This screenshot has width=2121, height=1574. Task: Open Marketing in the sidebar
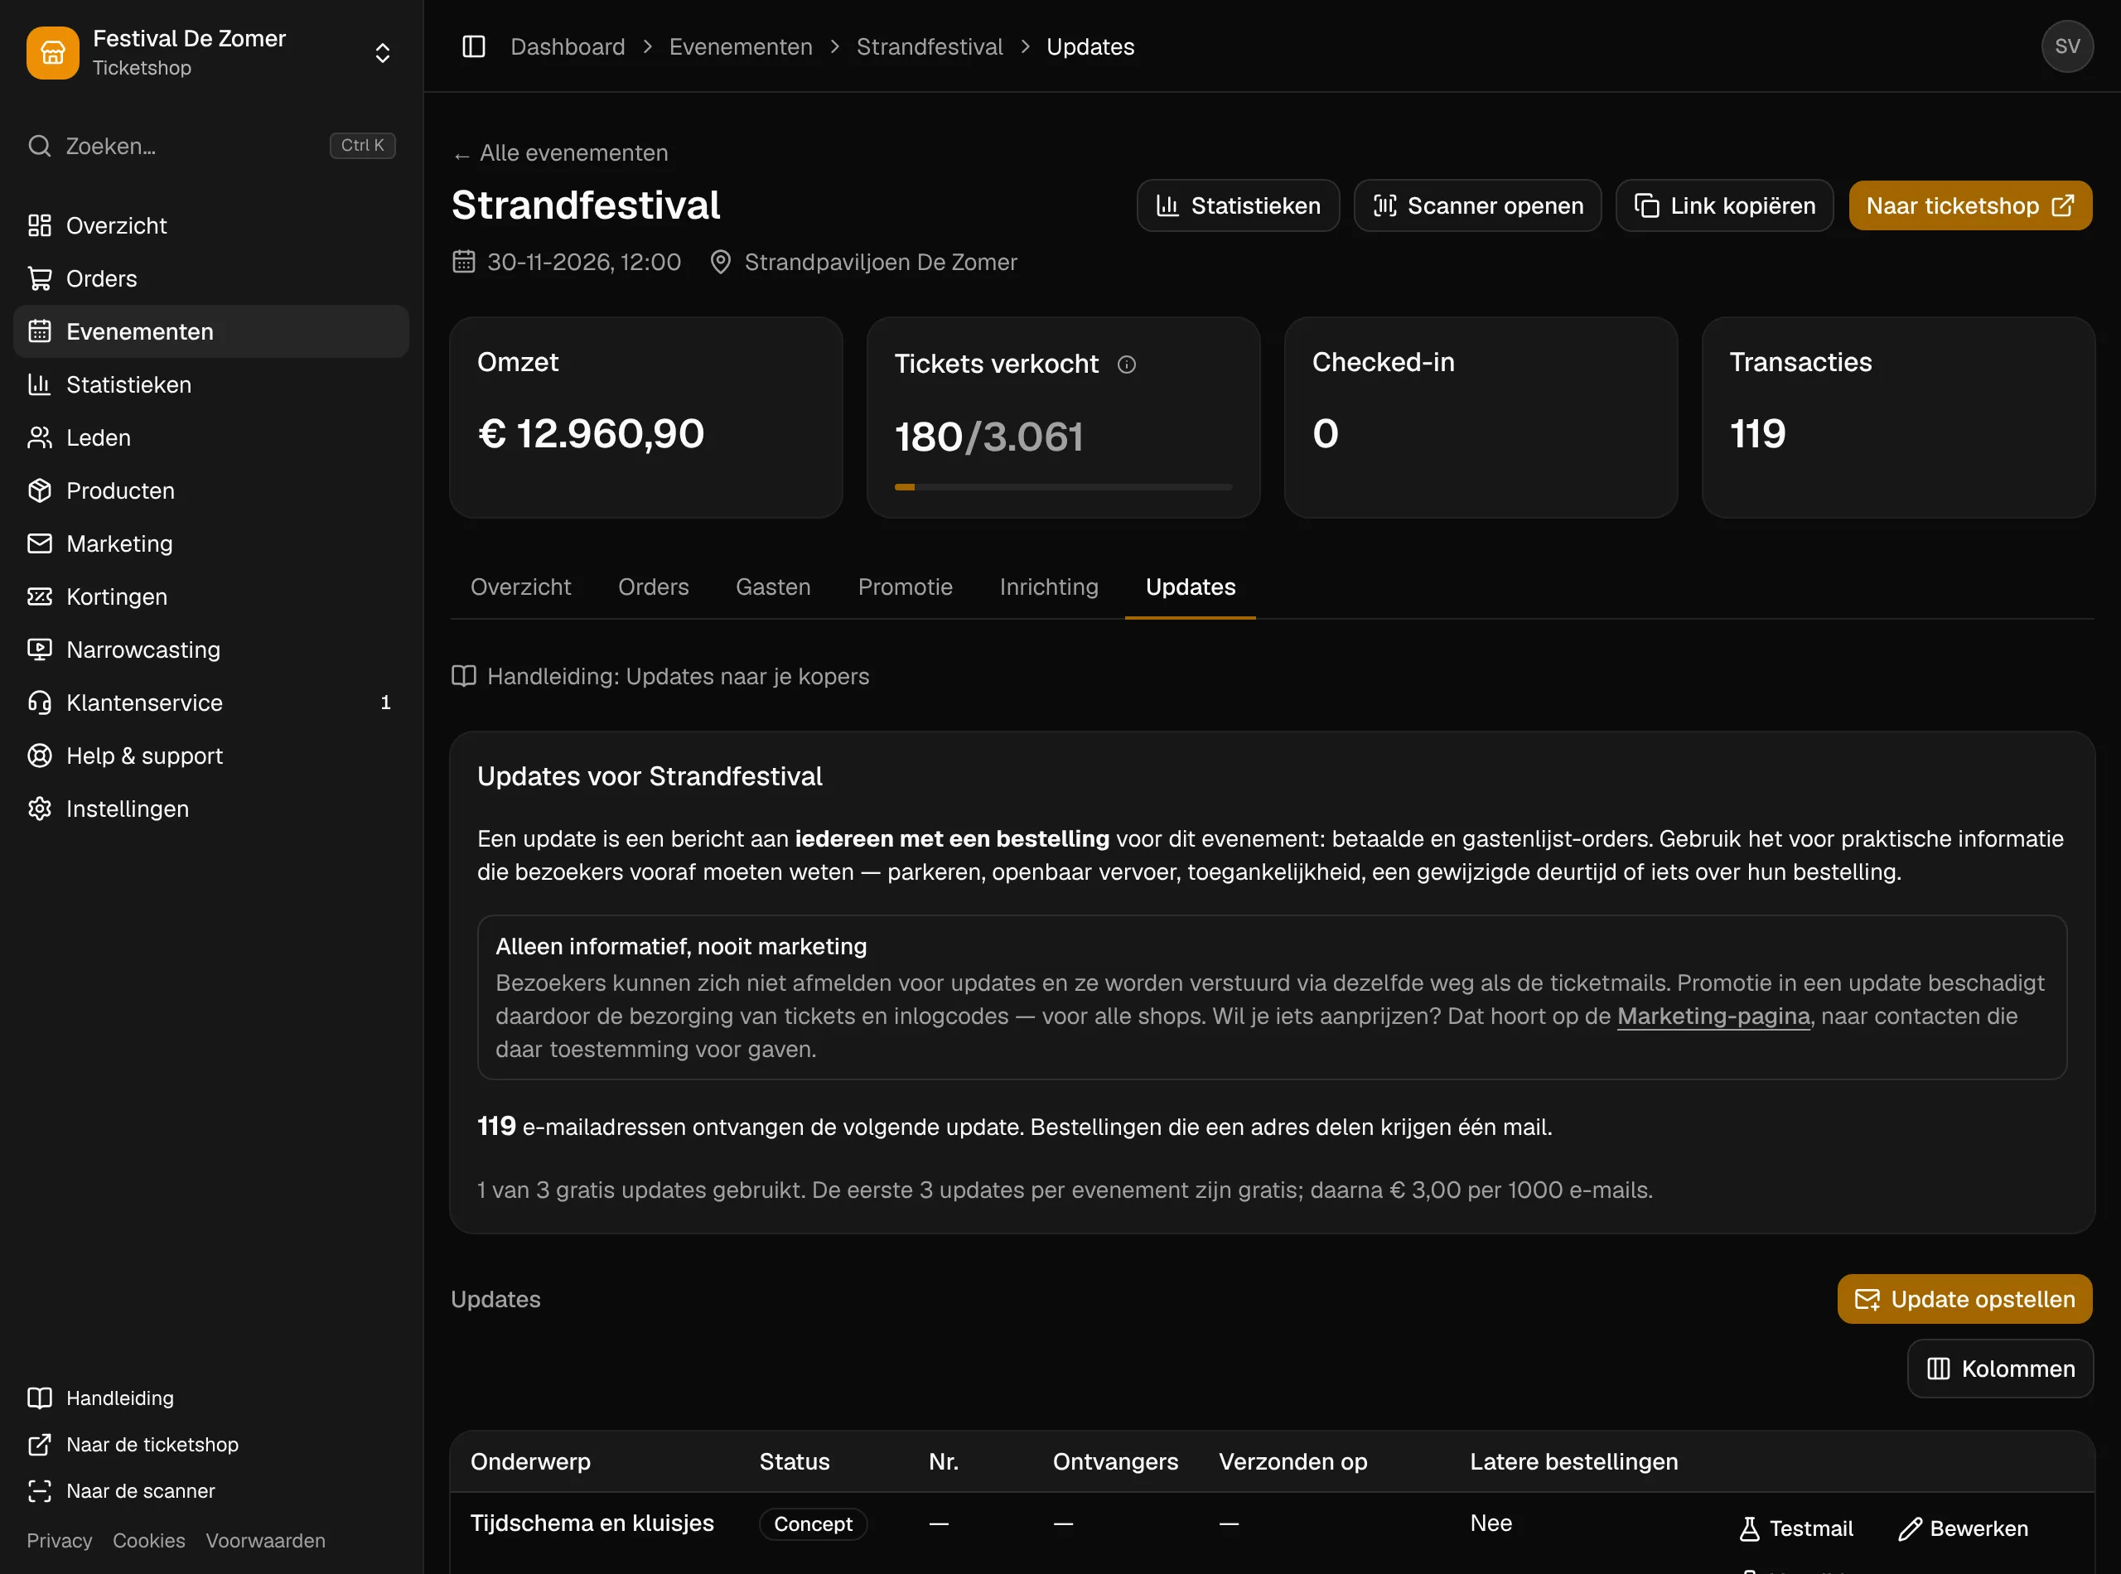[210, 543]
